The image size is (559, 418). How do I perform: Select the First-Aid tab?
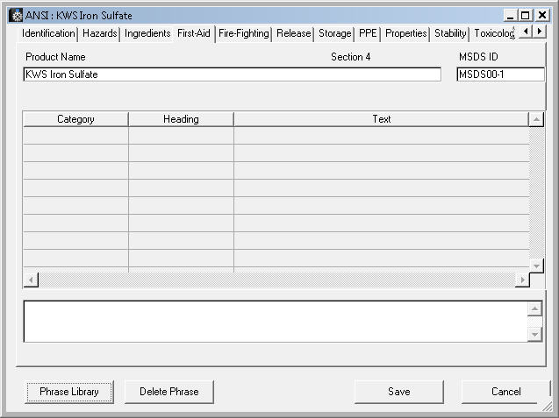pyautogui.click(x=194, y=33)
